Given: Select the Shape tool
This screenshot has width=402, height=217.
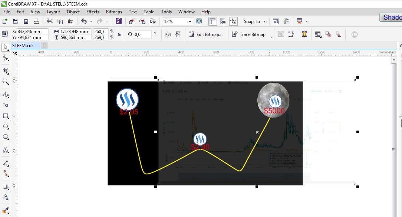Looking at the screenshot, I should click(6, 58).
